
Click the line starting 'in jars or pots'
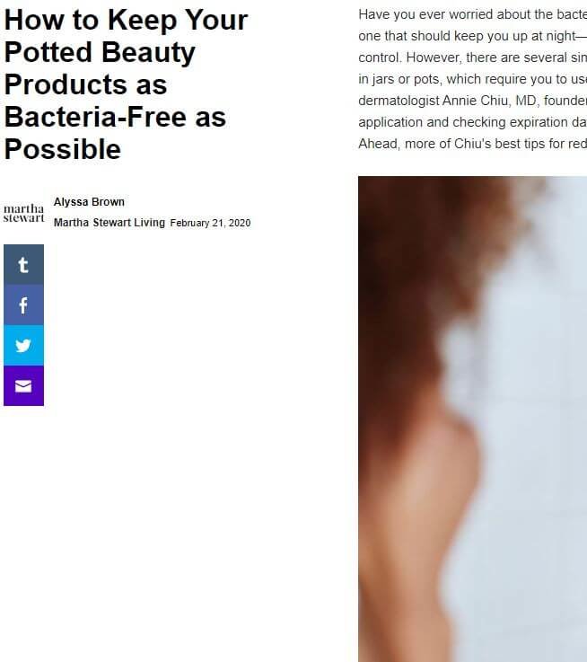click(x=473, y=79)
